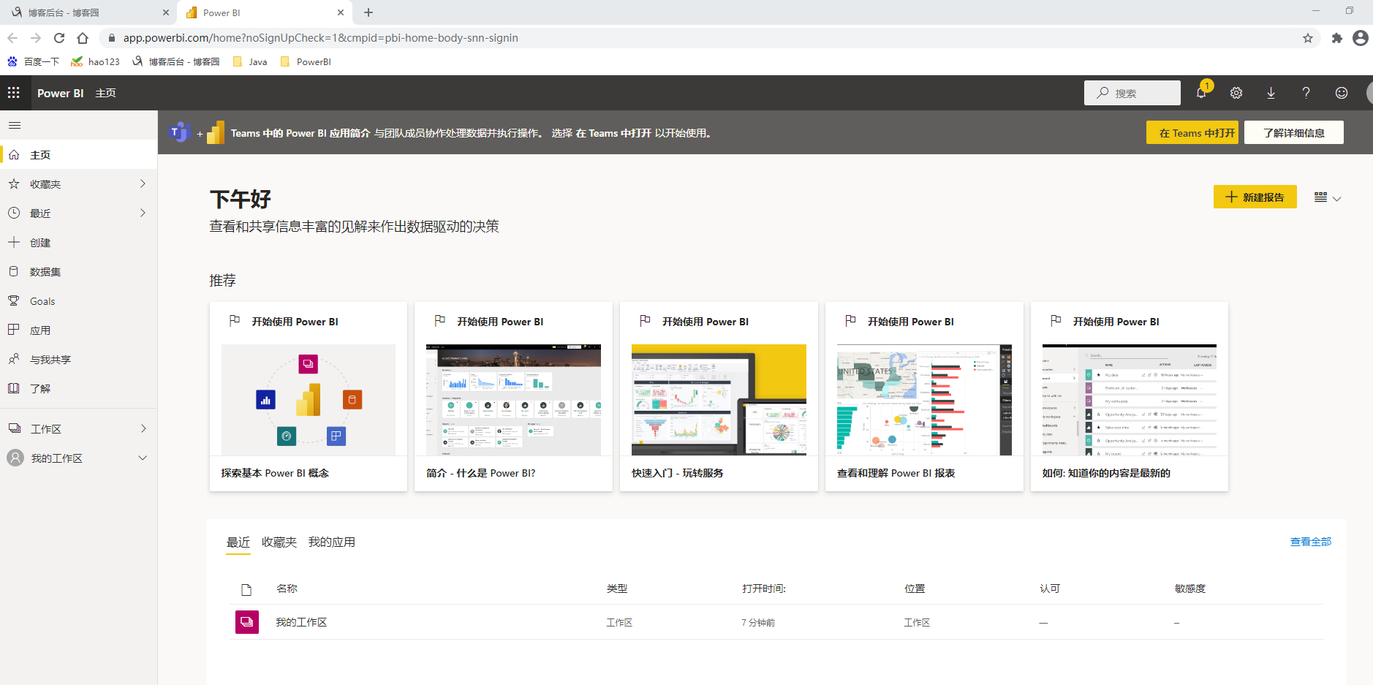Click the Home house icon in sidebar
This screenshot has width=1373, height=685.
[x=14, y=155]
